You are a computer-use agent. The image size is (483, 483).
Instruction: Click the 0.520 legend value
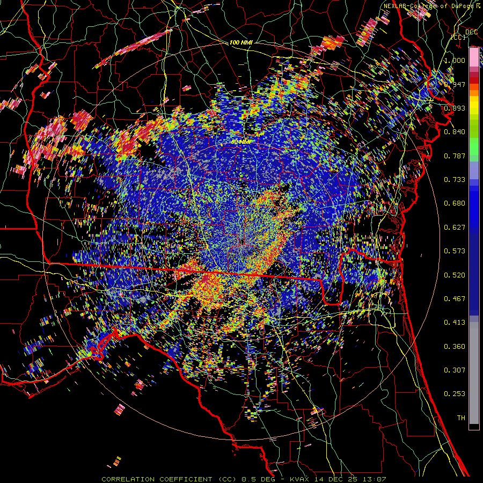(455, 275)
